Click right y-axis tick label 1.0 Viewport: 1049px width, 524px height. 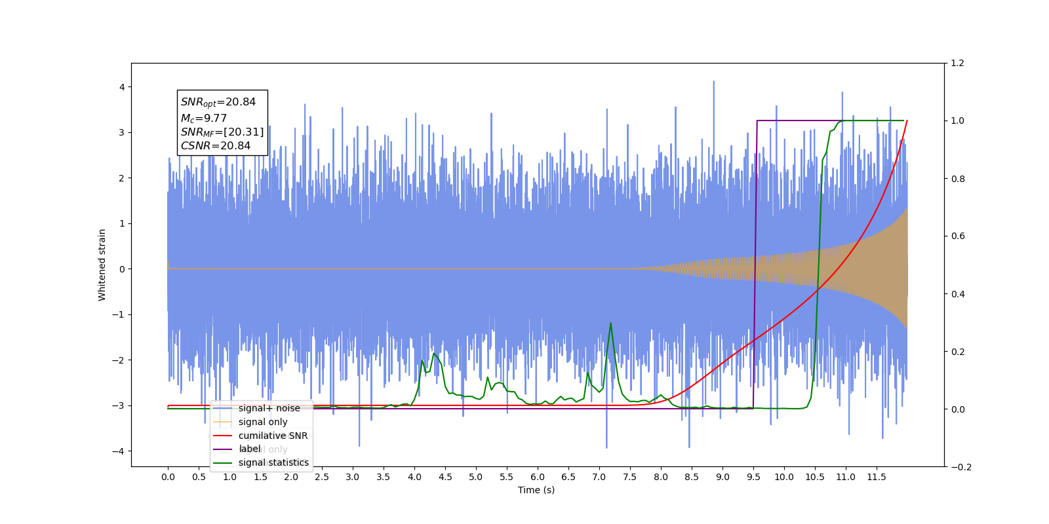(958, 121)
